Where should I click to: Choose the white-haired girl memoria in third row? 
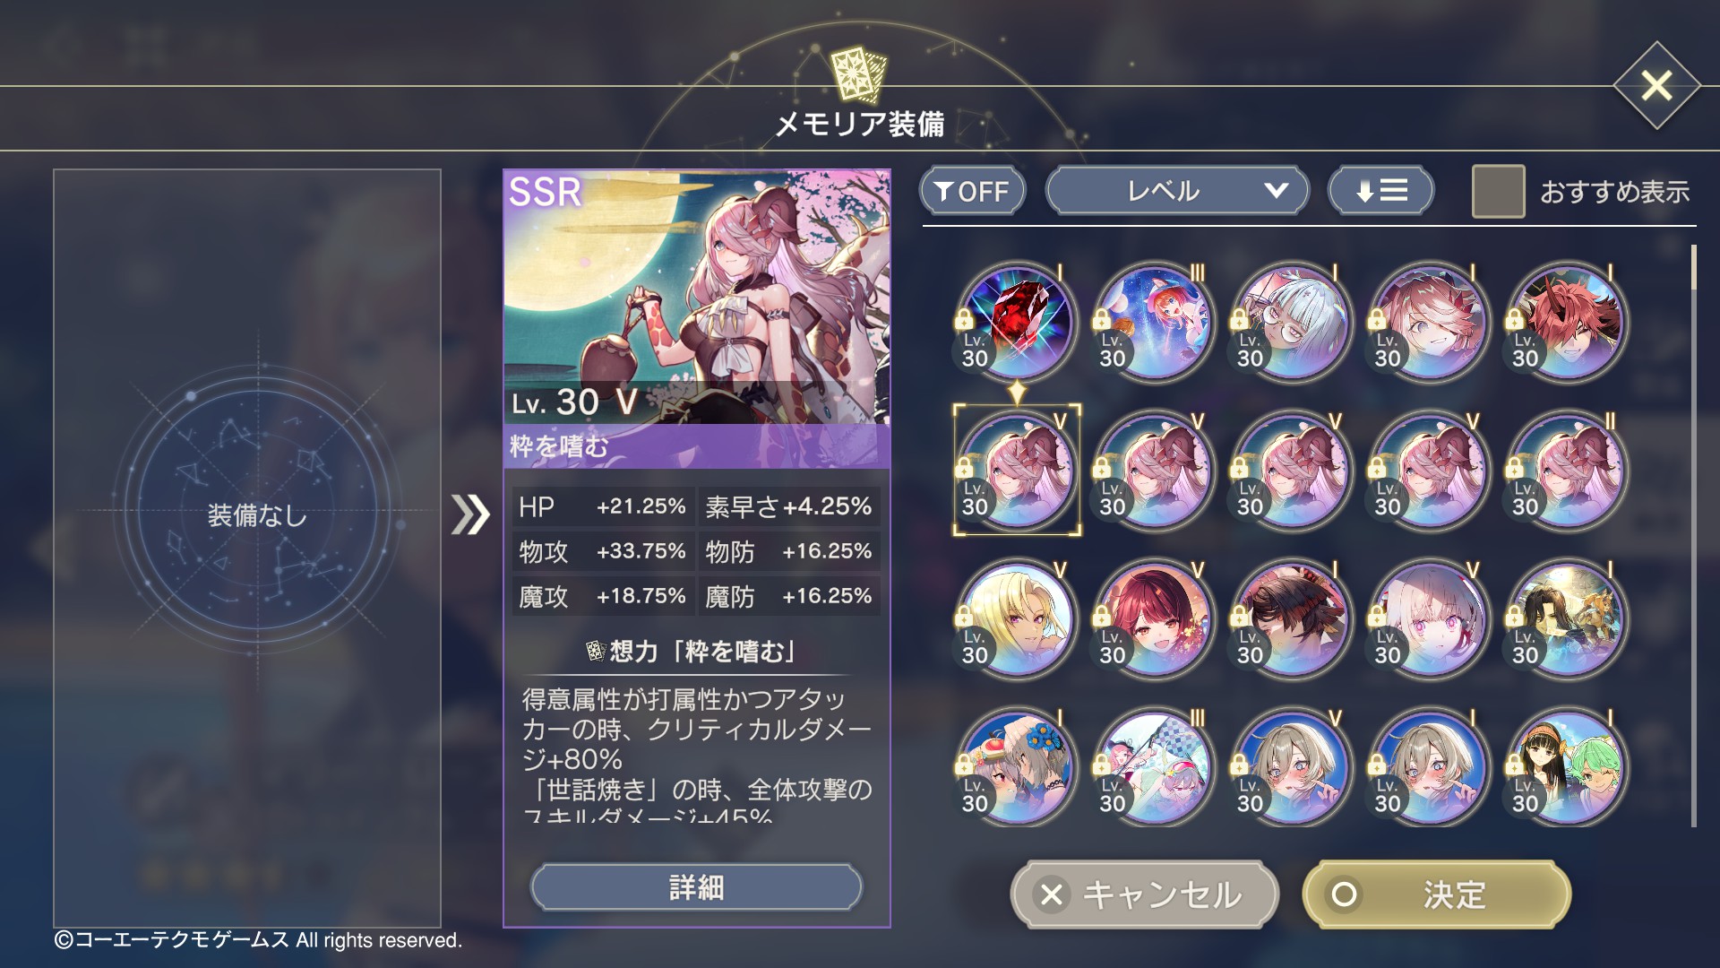tap(1429, 619)
